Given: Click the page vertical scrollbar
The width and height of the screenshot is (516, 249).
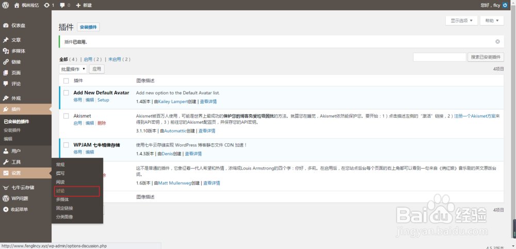Looking at the screenshot, I should (x=514, y=125).
